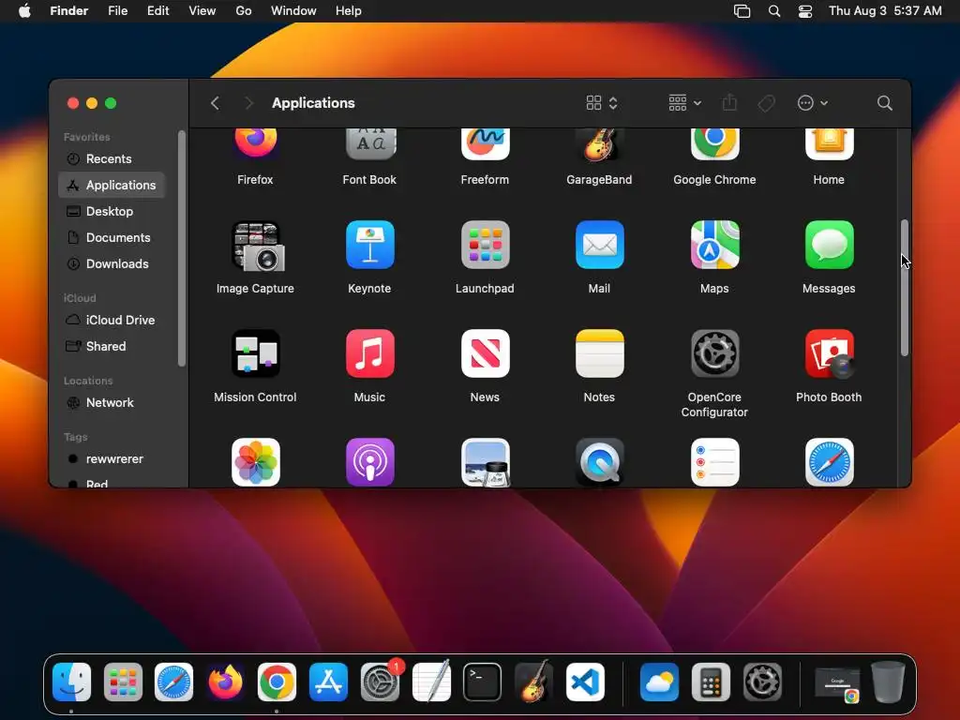Select the Maps app icon
960x720 pixels.
click(x=714, y=245)
